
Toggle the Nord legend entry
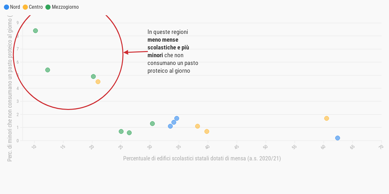coord(12,7)
